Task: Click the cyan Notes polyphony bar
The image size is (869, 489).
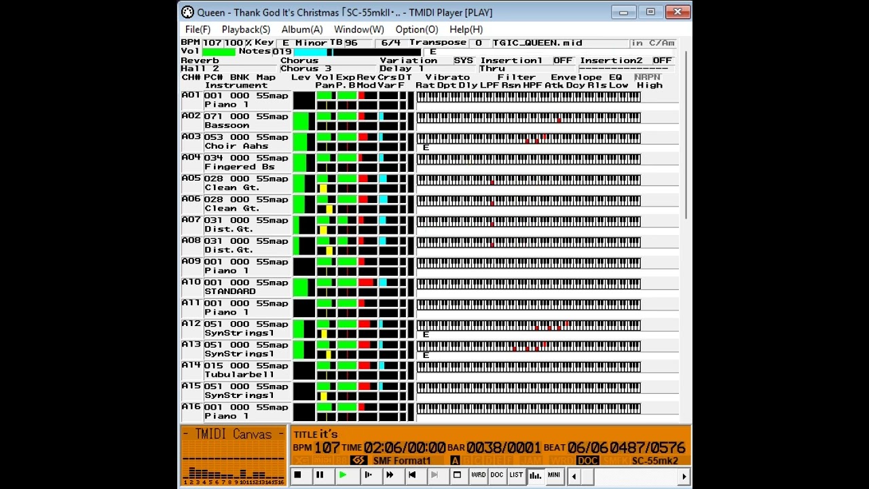Action: [x=311, y=52]
